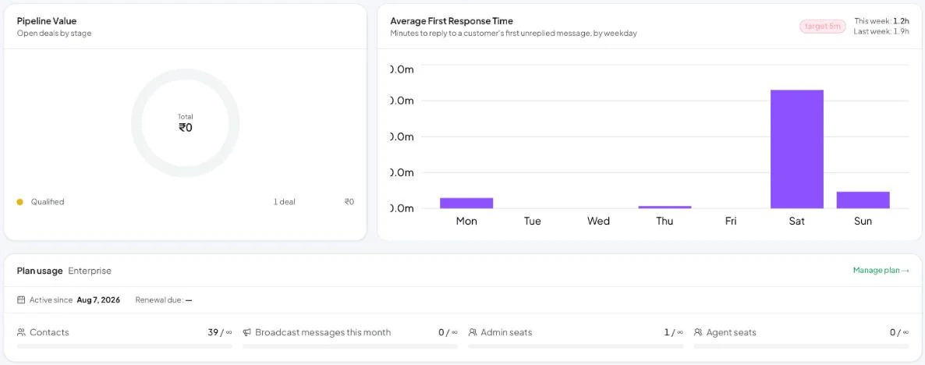Click the Broadcast messages megaphone icon
925x365 pixels.
247,332
